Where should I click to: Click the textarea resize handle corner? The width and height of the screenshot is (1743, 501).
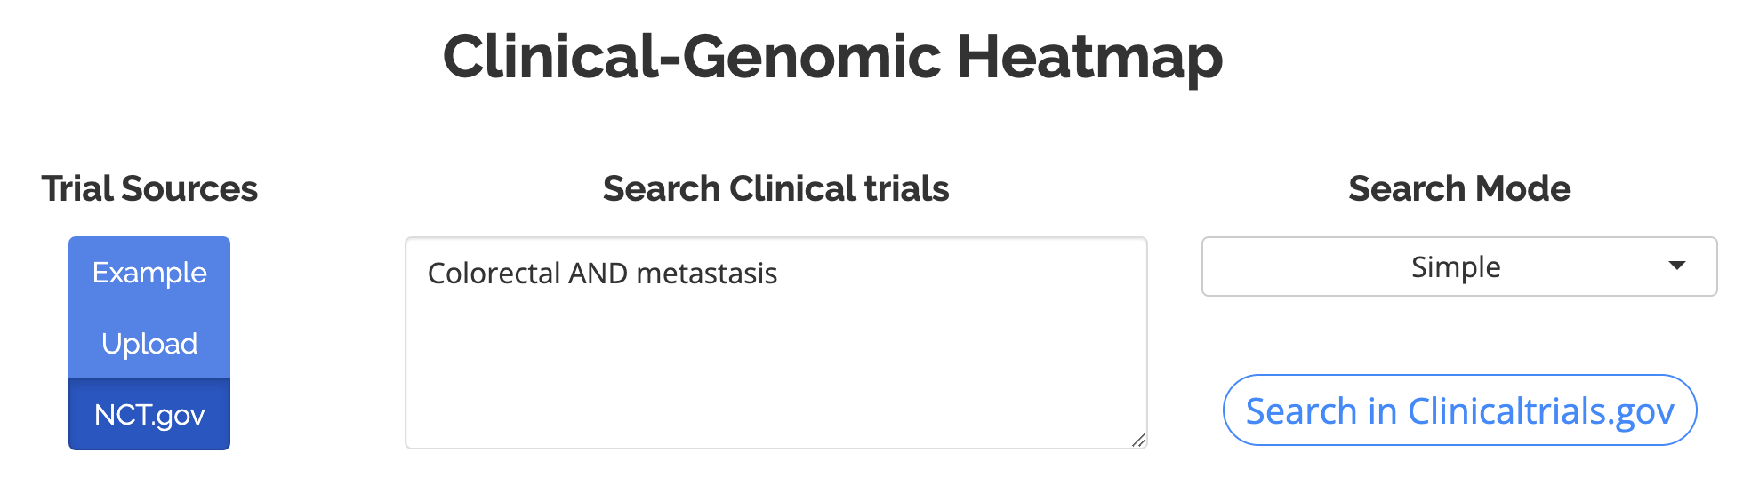pos(1138,440)
